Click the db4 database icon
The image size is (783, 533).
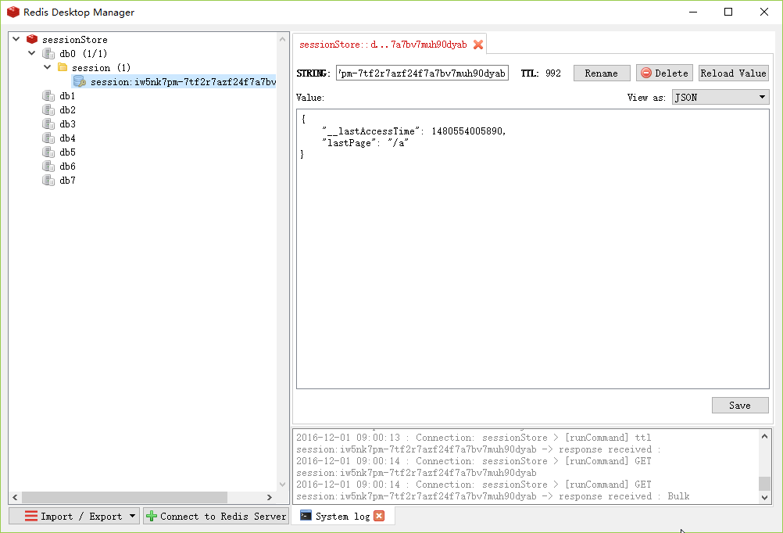48,138
